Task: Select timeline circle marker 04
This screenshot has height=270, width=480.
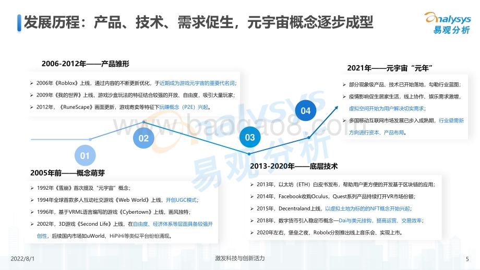Action: coord(306,111)
